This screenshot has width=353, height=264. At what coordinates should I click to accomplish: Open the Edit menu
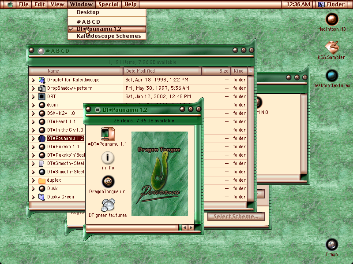40,4
